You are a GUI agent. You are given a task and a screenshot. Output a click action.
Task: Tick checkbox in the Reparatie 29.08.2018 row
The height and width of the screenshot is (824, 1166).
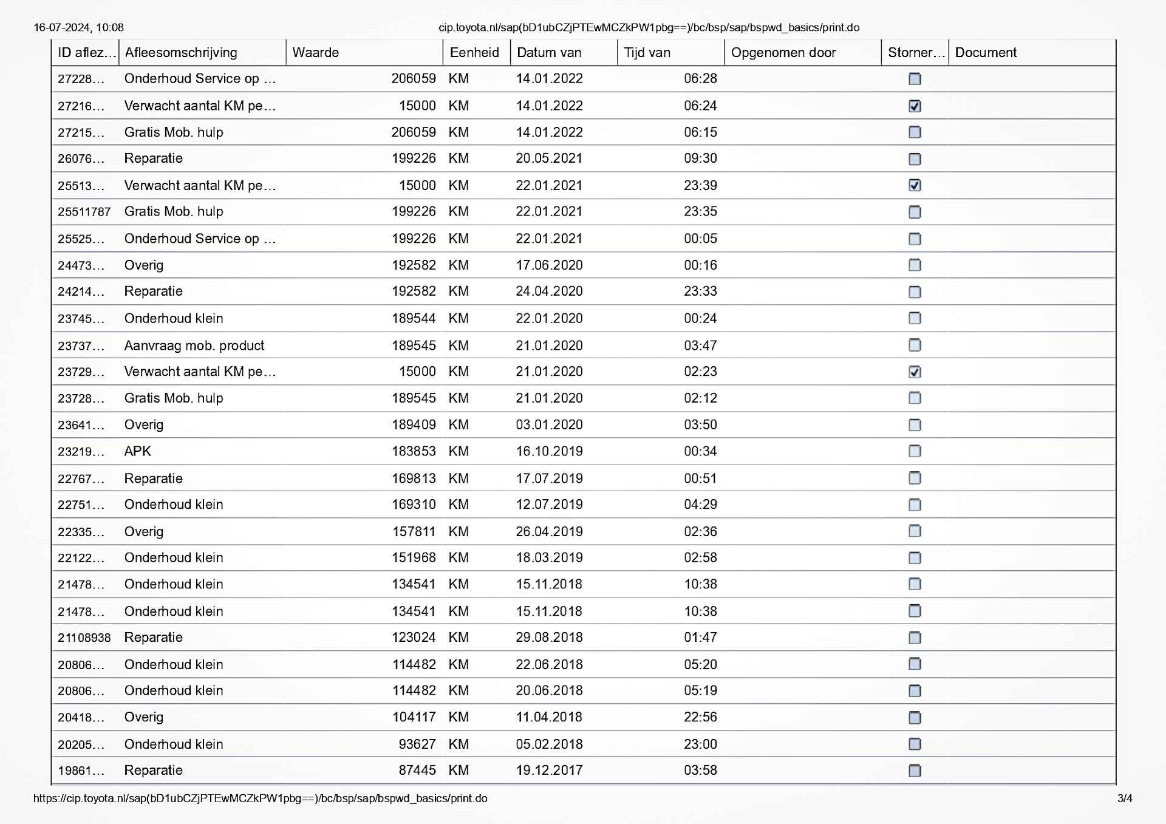(x=915, y=638)
